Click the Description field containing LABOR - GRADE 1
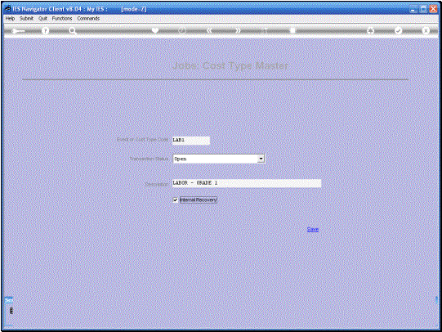This screenshot has height=332, width=442. (247, 183)
